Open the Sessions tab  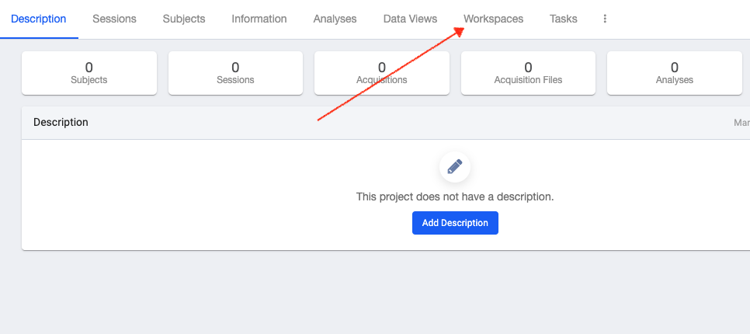(114, 19)
